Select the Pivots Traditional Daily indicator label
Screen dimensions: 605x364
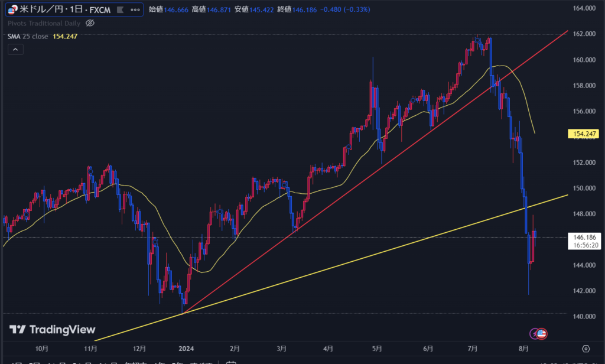44,23
